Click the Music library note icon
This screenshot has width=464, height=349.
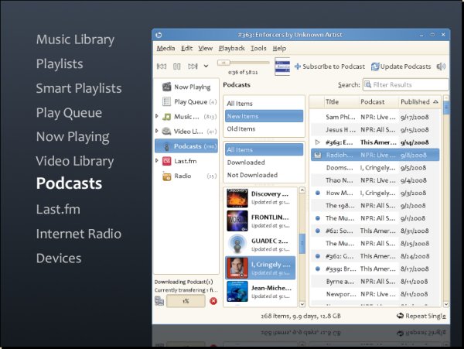coord(166,117)
